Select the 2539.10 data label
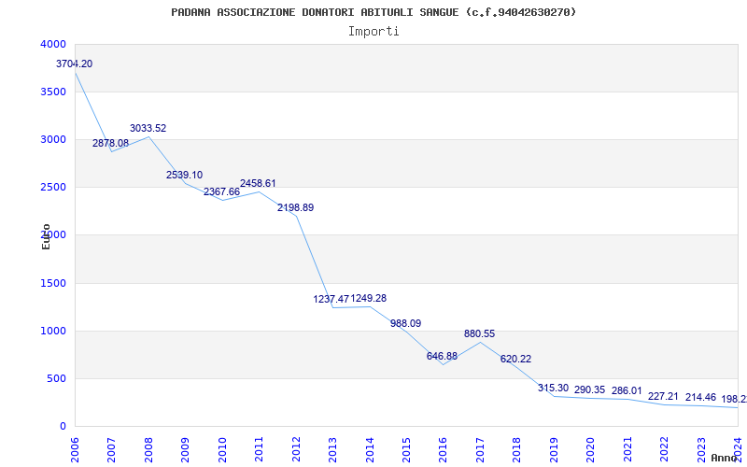Screen dimensions: 747x467 184,175
